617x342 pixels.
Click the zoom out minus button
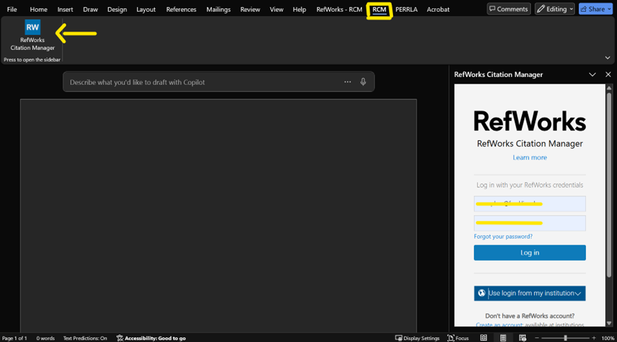(x=537, y=338)
